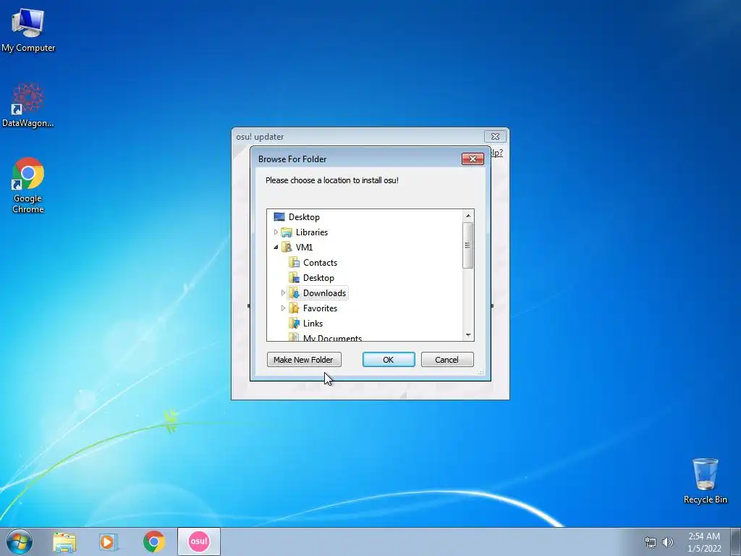Screen dimensions: 741x556
Task: Open Windows Explorer from the taskbar
Action: (64, 542)
